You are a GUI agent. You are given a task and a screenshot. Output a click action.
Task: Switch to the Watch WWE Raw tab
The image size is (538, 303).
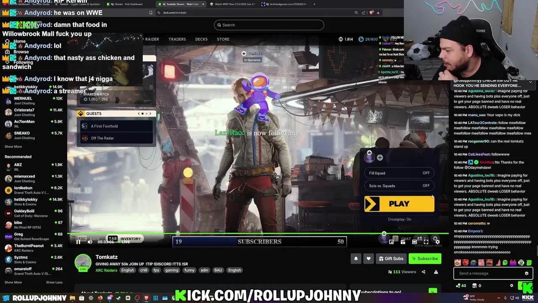(x=232, y=4)
